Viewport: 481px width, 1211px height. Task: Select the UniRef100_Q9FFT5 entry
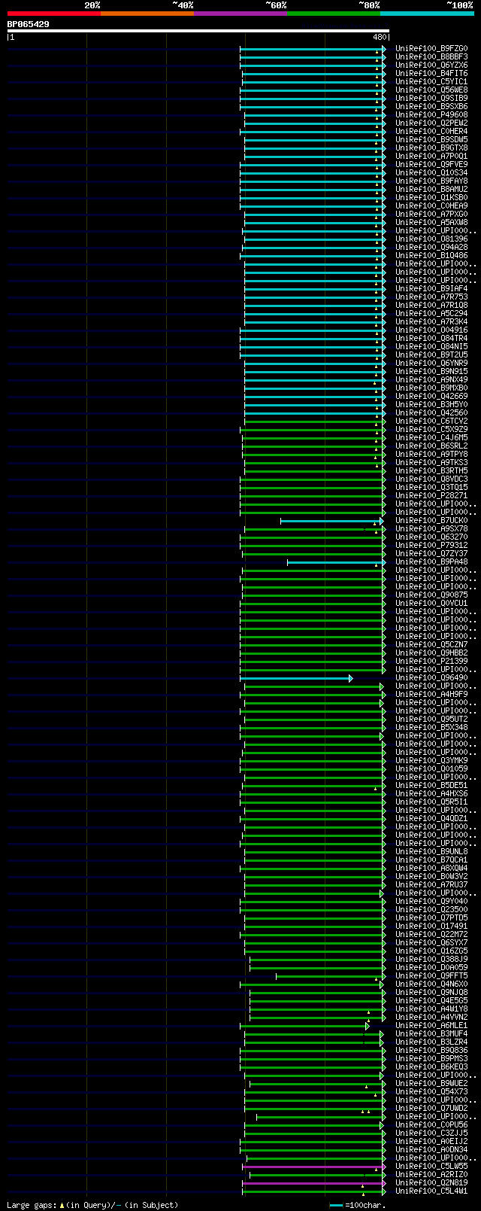(x=431, y=976)
